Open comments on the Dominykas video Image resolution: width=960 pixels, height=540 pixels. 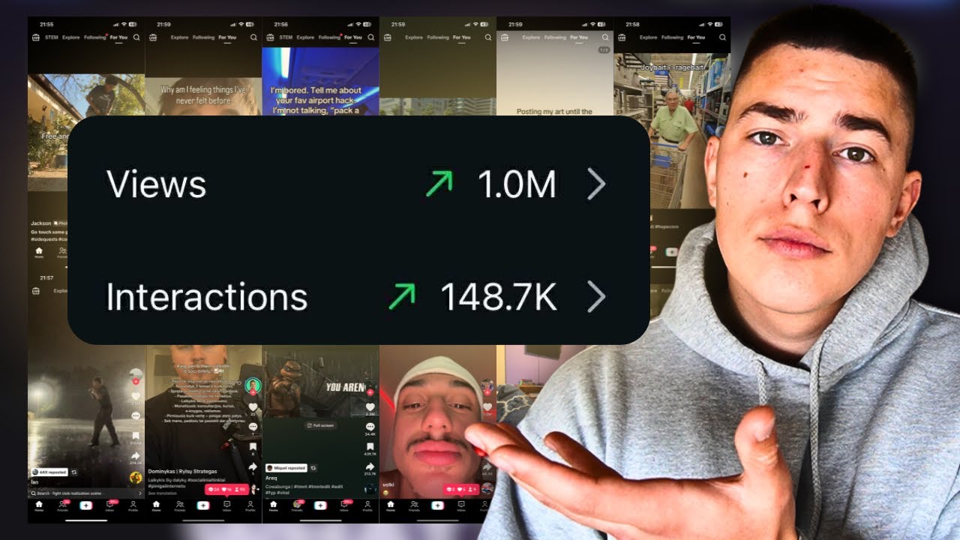(253, 427)
